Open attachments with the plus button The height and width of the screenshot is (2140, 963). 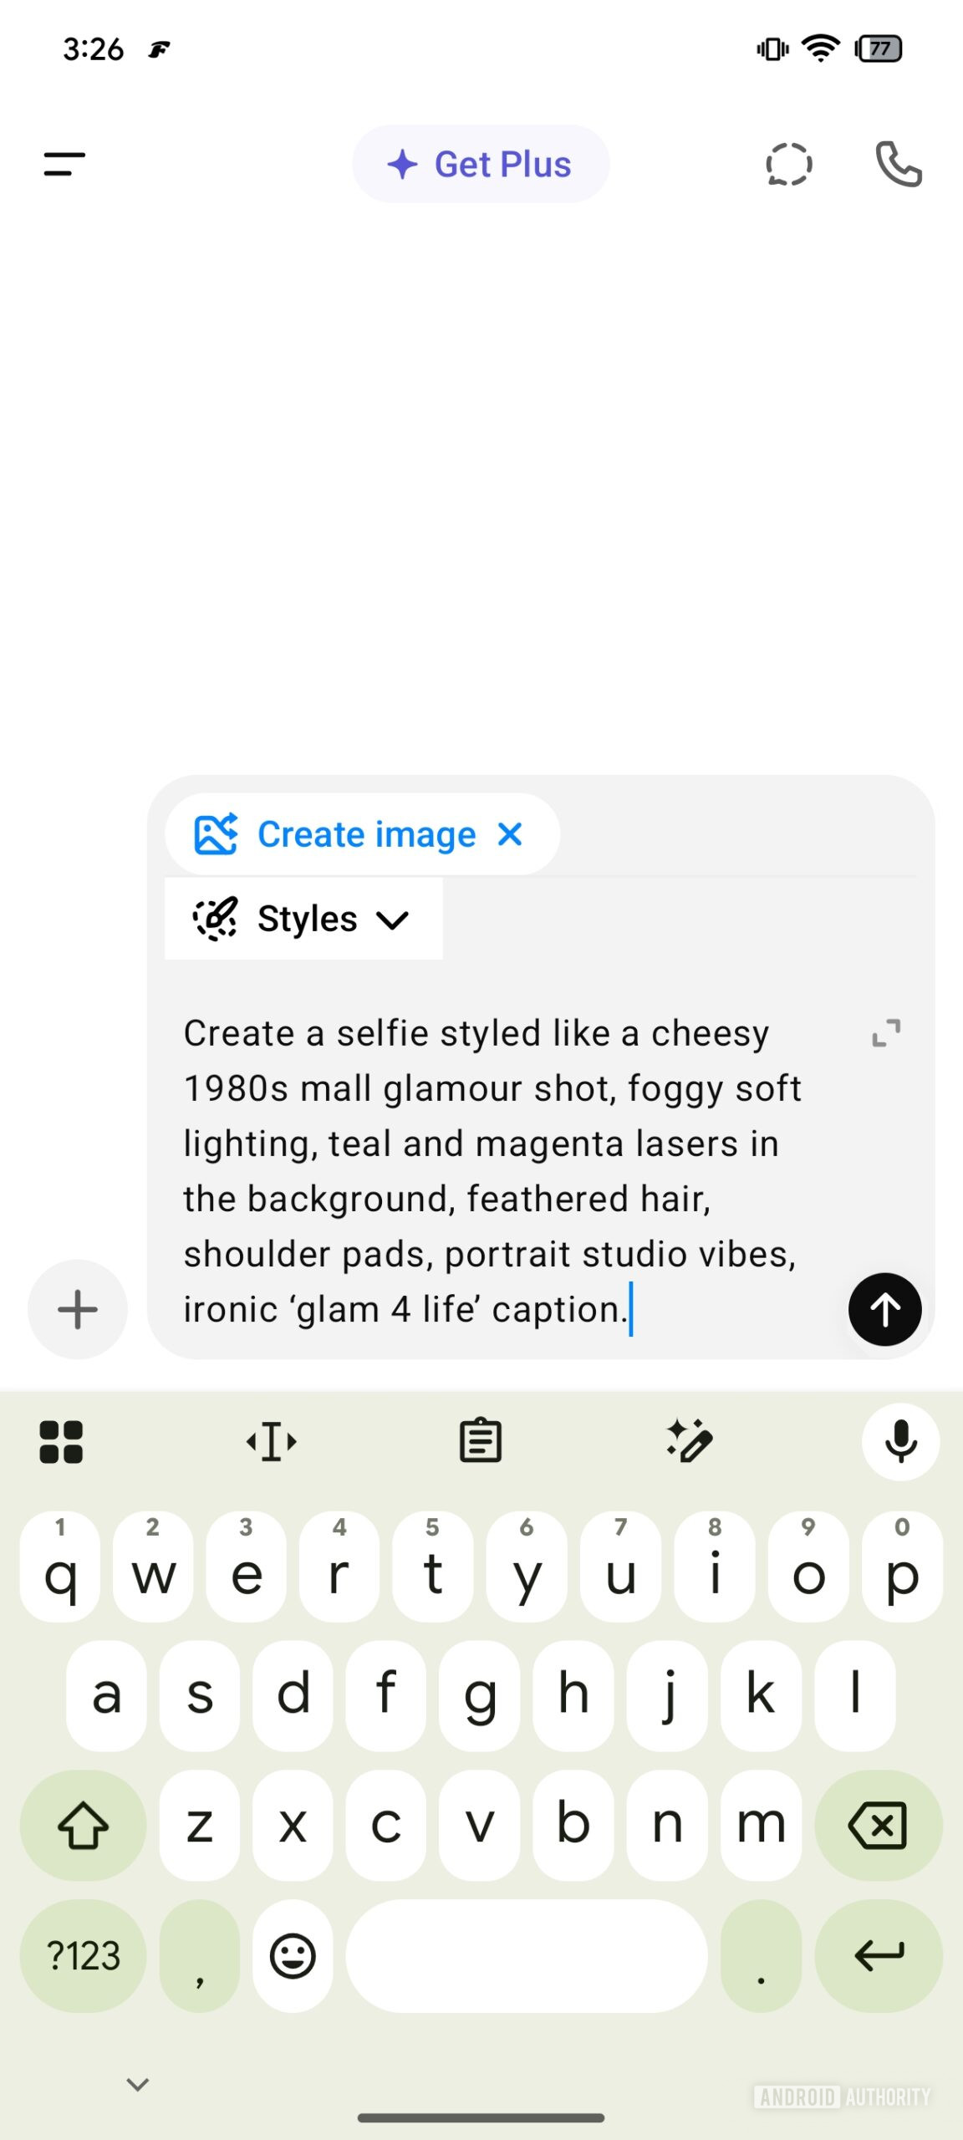tap(78, 1309)
